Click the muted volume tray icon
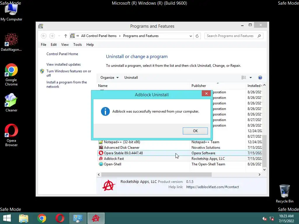Image resolution: width=299 pixels, height=224 pixels. 264,218
